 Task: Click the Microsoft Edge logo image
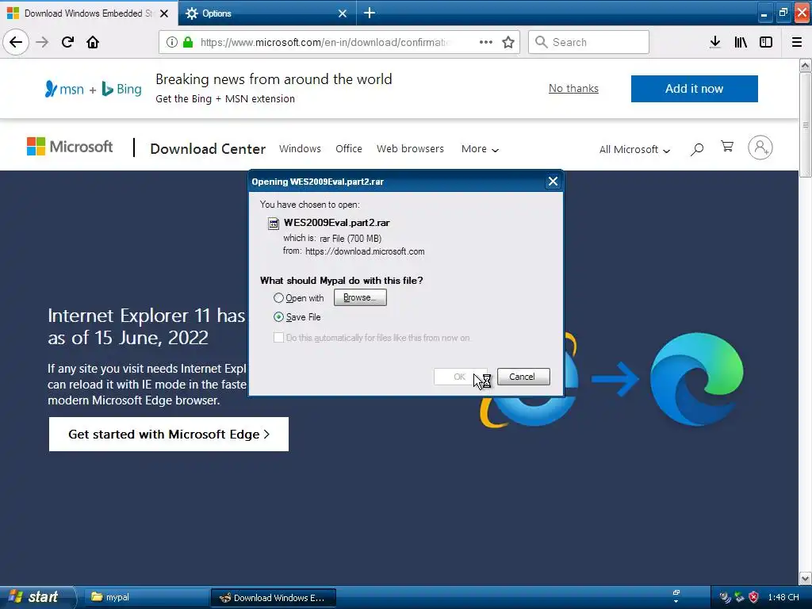point(696,378)
